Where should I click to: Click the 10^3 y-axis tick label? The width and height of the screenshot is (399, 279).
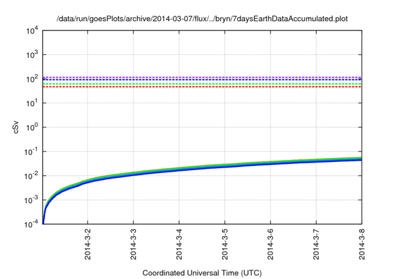click(32, 55)
